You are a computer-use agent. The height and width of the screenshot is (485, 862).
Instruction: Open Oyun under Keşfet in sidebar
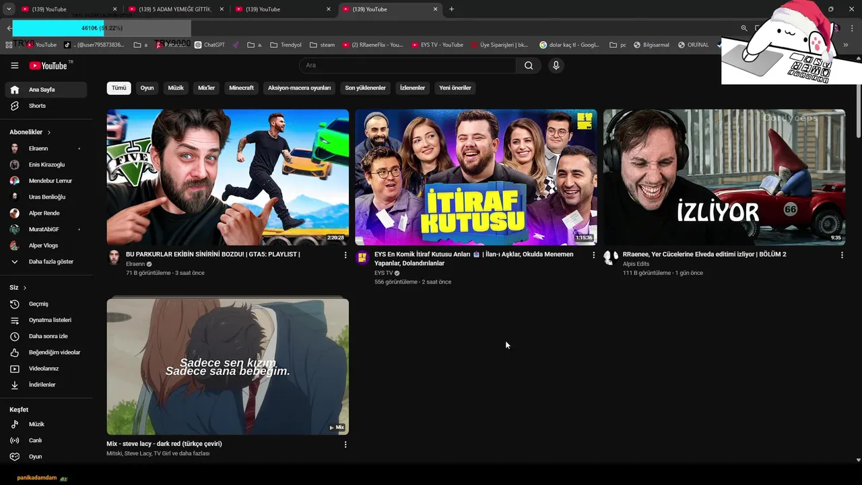coord(46,457)
